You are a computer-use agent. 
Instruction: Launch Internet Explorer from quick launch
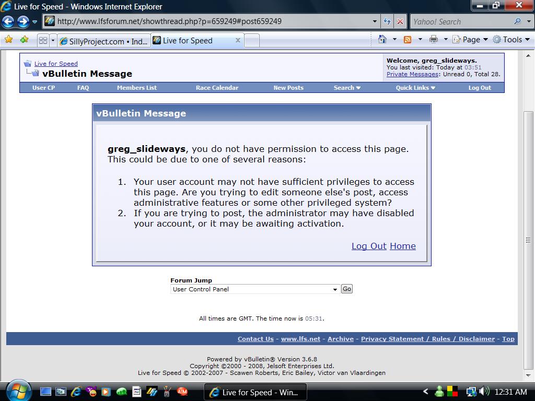tap(76, 392)
